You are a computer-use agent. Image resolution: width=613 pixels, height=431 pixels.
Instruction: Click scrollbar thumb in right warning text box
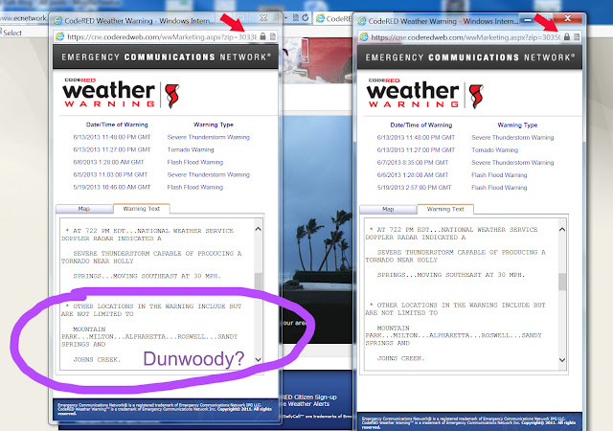tap(562, 282)
